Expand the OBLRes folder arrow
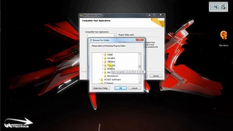The height and width of the screenshot is (131, 233). click(103, 61)
